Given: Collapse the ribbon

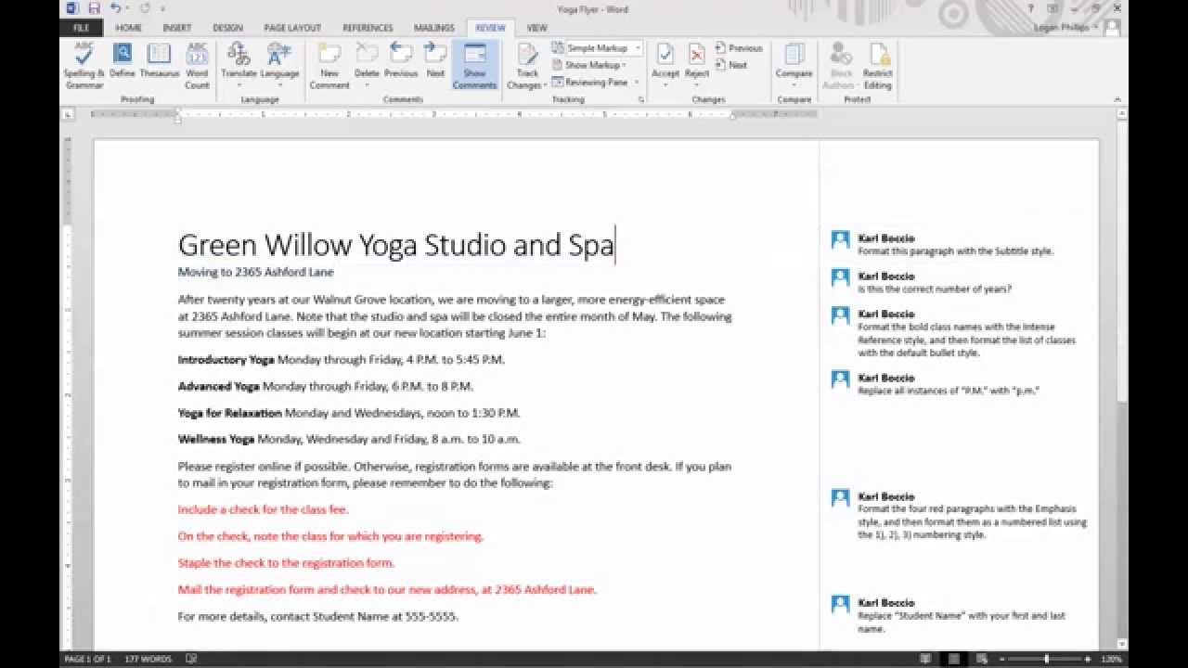Looking at the screenshot, I should (x=1118, y=99).
